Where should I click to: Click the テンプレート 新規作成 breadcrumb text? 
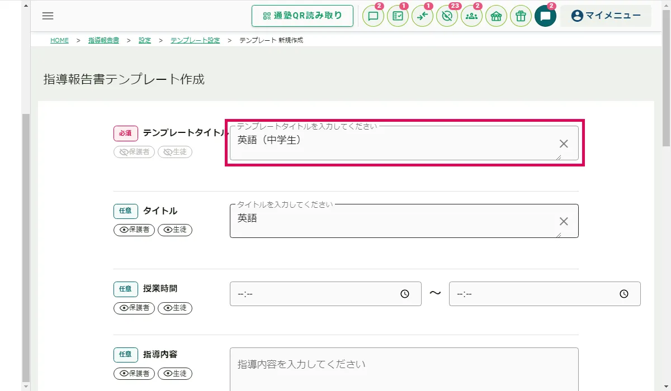point(271,40)
